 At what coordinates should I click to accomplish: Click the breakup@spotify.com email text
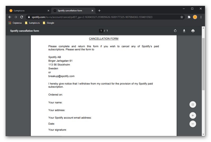click(x=61, y=76)
